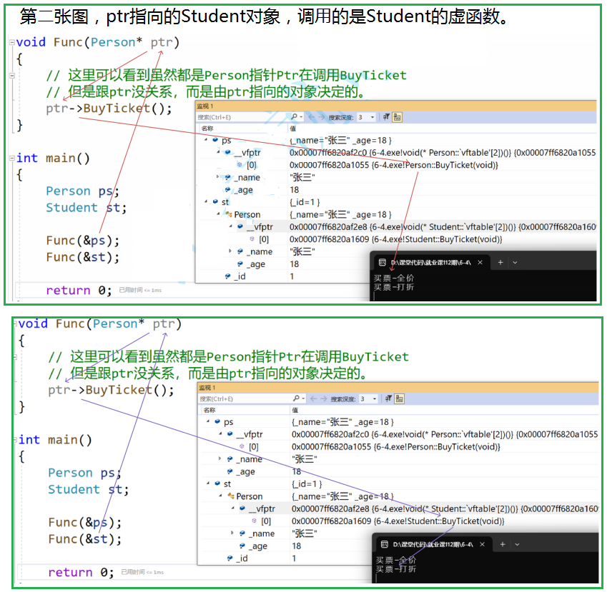607x592 pixels.
Task: Click the 名称 column header in upper Watch window
Action: (x=207, y=129)
